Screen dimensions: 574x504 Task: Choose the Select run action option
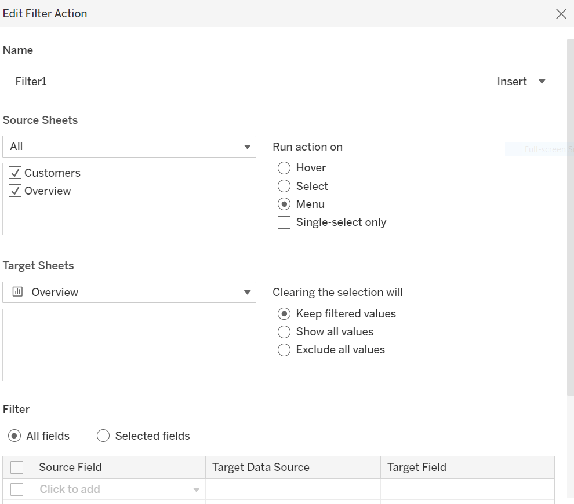click(x=284, y=186)
